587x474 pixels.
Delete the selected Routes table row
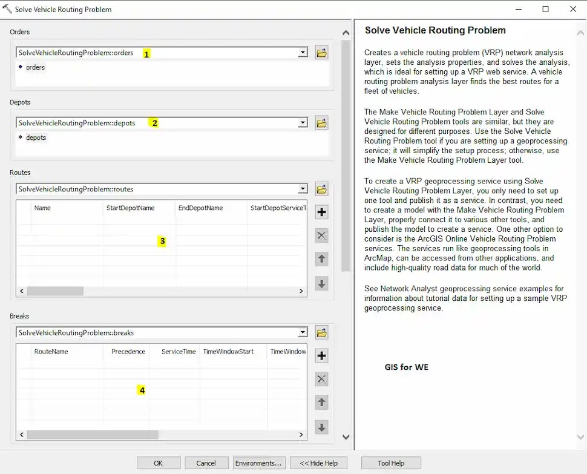click(321, 235)
